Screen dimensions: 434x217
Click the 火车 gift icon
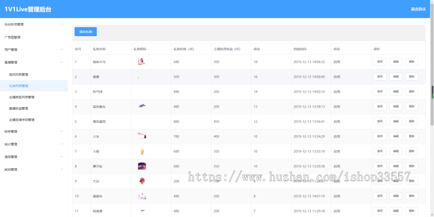(x=142, y=136)
